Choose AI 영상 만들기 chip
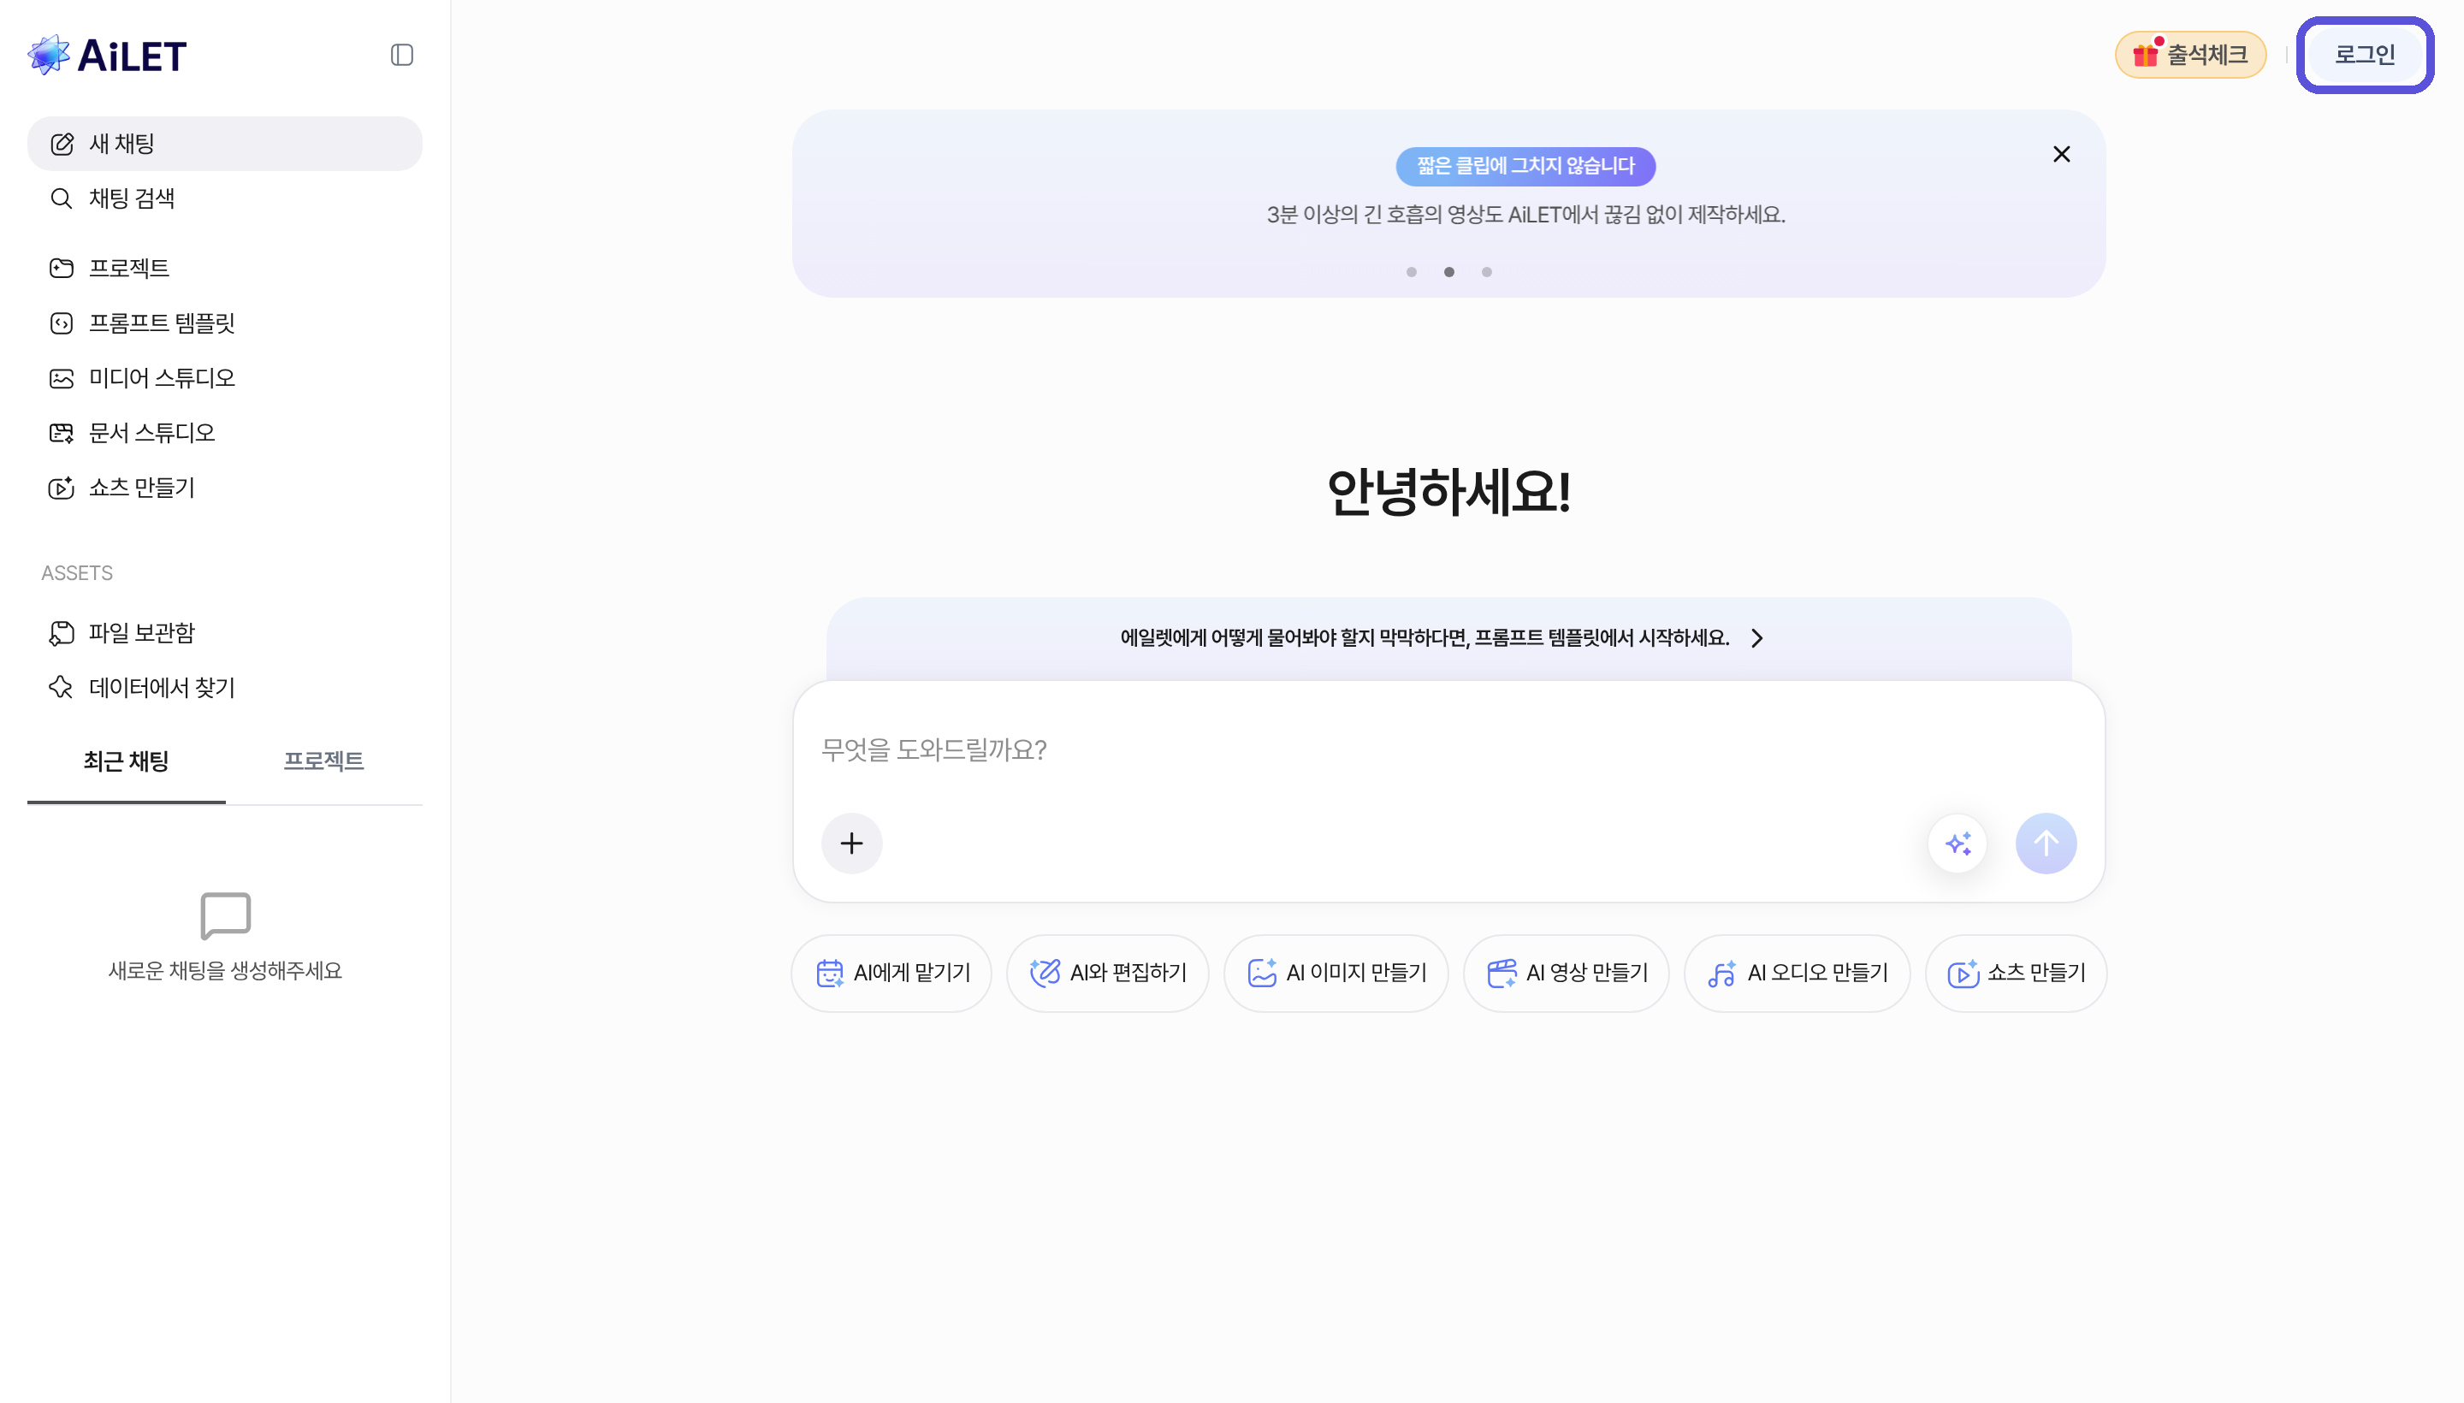2464x1403 pixels. (1566, 974)
